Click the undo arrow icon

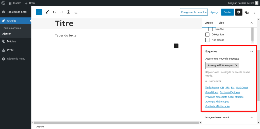54,12
